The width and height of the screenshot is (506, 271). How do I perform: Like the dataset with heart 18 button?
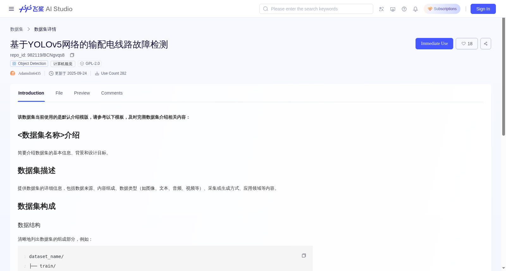pyautogui.click(x=467, y=44)
